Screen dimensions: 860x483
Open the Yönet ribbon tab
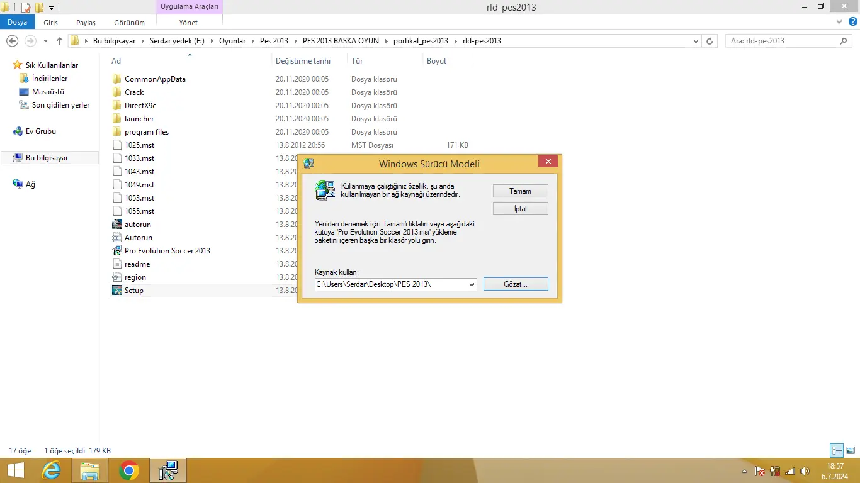(x=188, y=23)
